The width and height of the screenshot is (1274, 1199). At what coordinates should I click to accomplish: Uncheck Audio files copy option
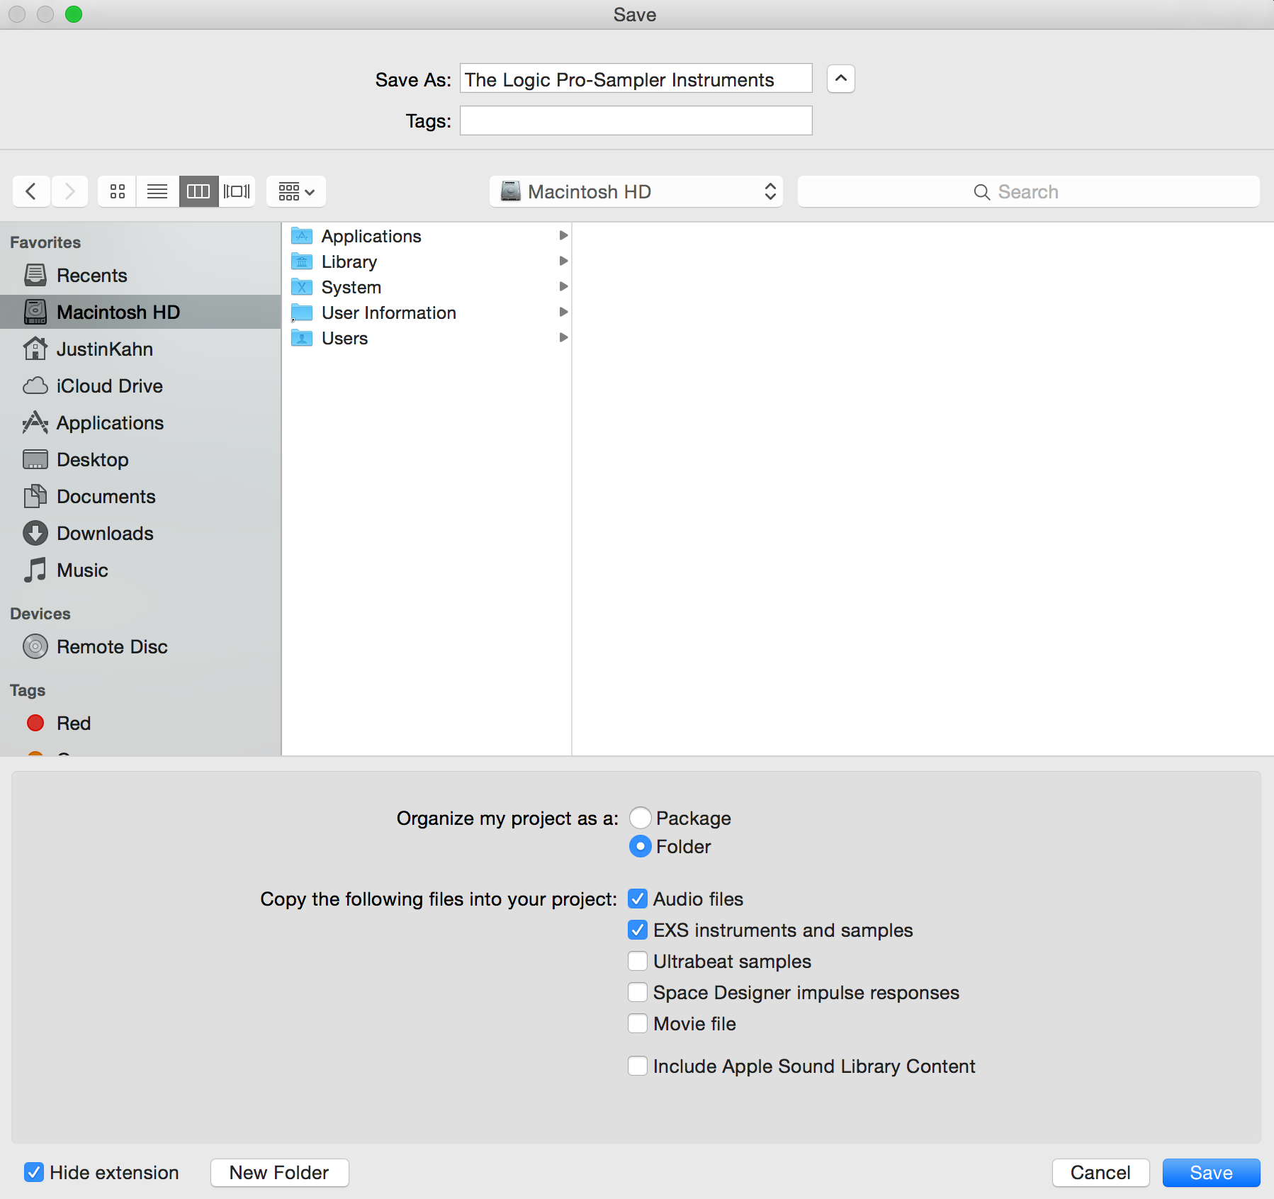coord(638,899)
